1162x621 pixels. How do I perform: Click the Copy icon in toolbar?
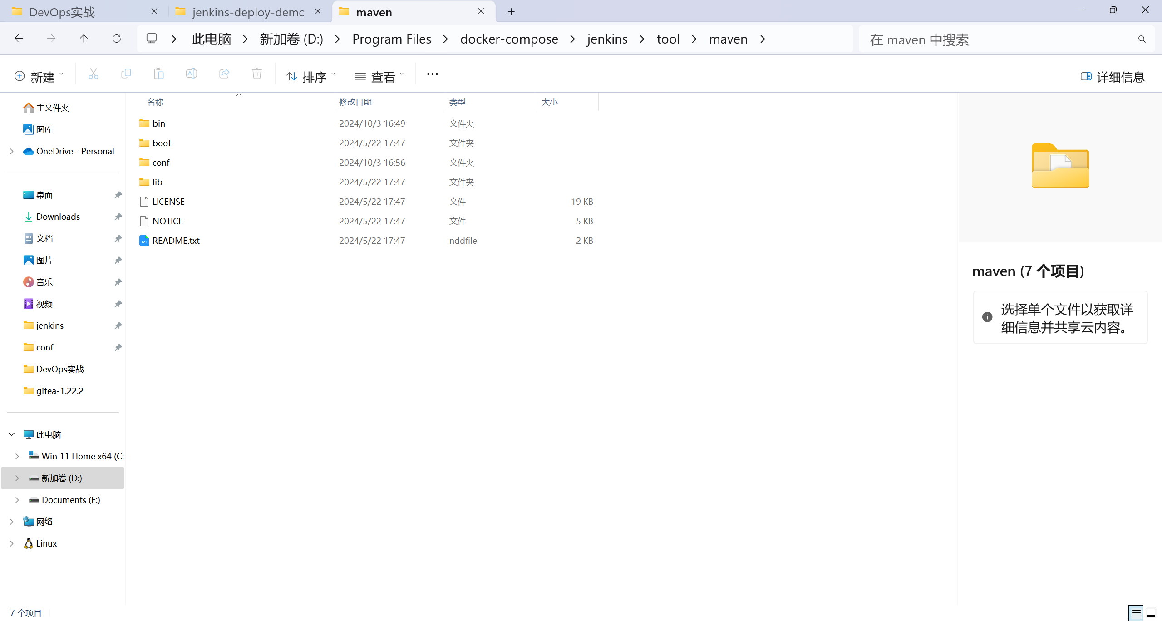tap(126, 74)
